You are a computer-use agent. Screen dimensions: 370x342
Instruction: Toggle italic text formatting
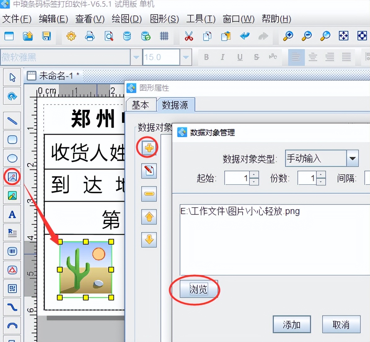coord(222,57)
